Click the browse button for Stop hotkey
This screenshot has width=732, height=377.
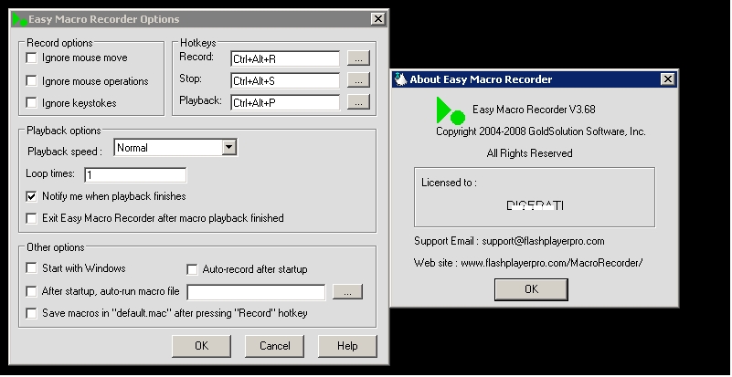(358, 80)
